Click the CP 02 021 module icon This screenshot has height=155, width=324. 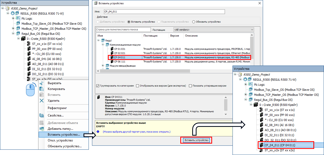pos(112,53)
